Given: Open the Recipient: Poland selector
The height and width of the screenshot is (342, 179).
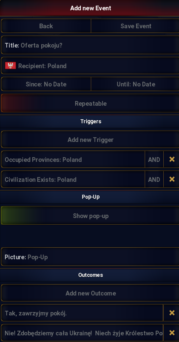Looking at the screenshot, I should 90,66.
